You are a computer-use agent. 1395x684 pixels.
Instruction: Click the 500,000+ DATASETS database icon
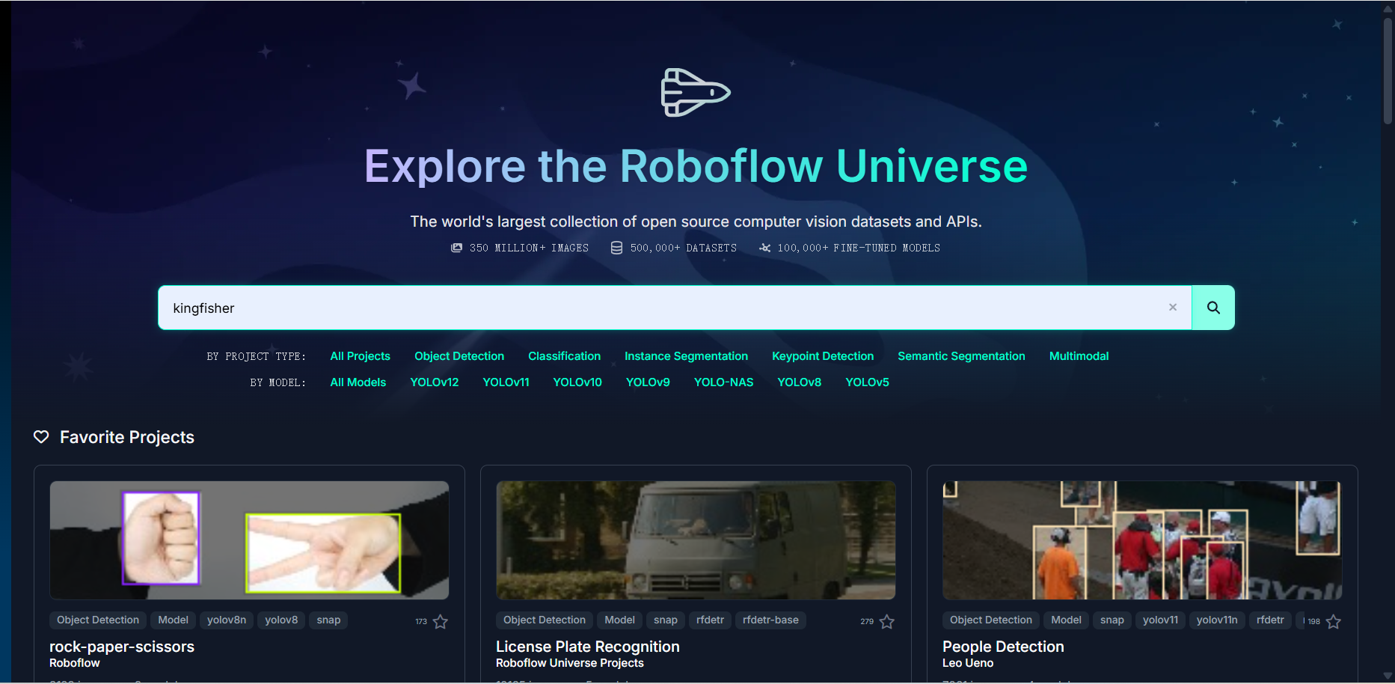pyautogui.click(x=616, y=248)
